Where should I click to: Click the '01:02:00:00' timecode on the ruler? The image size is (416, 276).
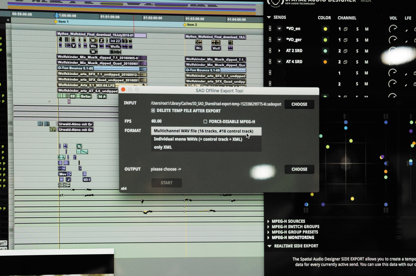pyautogui.click(x=153, y=18)
